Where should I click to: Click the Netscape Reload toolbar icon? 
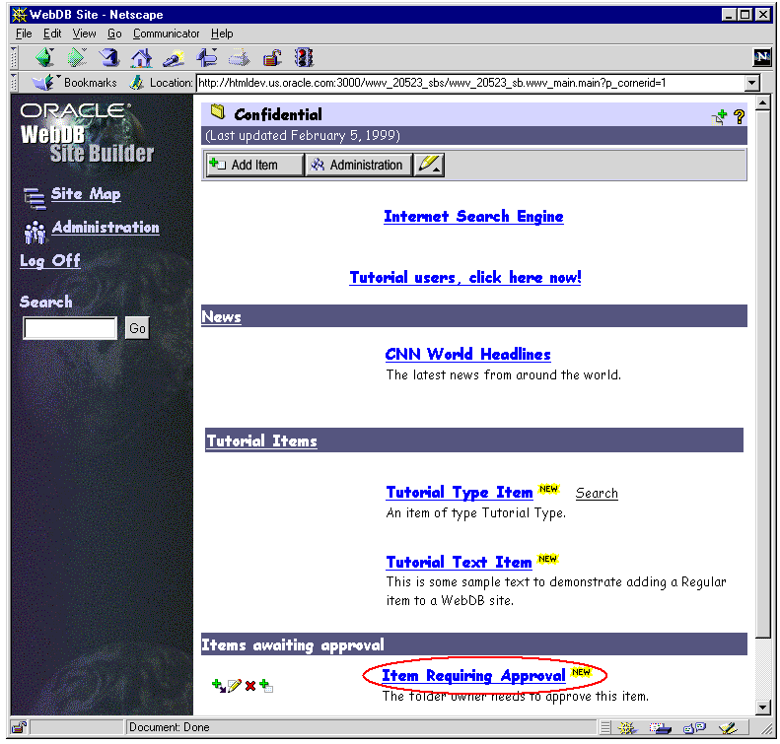109,58
